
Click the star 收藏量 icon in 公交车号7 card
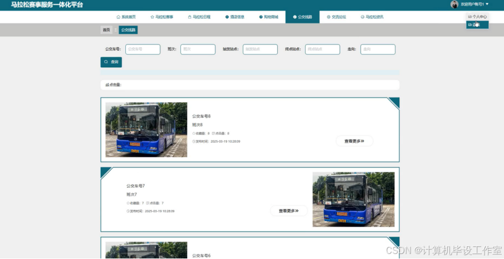tap(128, 203)
